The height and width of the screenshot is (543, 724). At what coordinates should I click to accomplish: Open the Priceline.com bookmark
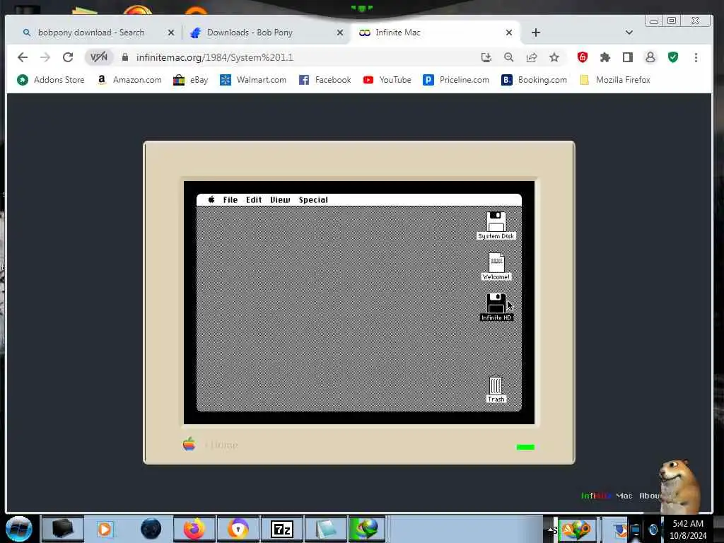[456, 80]
